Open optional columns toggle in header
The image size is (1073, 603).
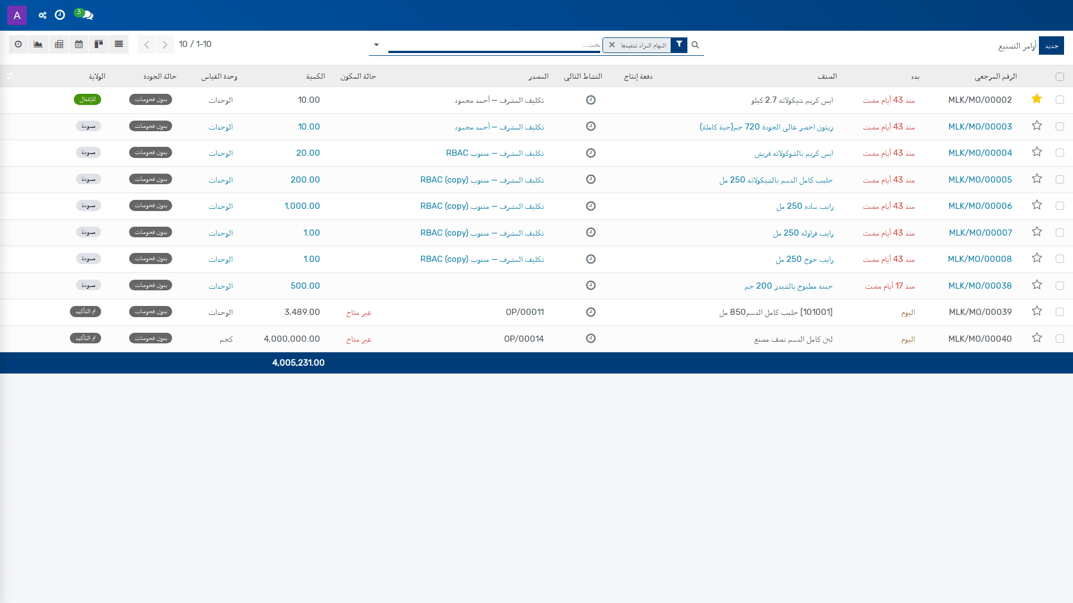click(10, 76)
